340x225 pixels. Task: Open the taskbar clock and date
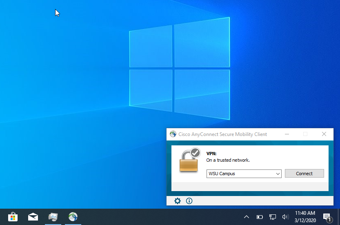(305, 217)
